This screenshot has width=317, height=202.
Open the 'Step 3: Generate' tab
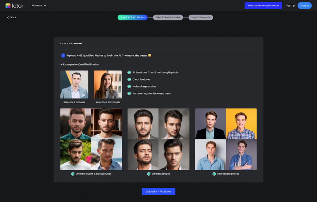201,17
